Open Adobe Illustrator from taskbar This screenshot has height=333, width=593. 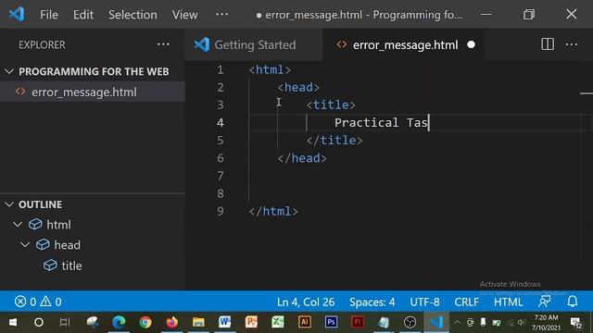[x=305, y=322]
